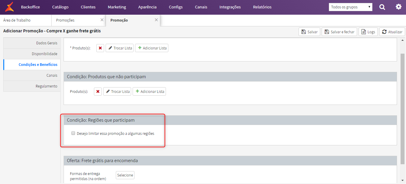Go to Regulamento section

click(32, 86)
